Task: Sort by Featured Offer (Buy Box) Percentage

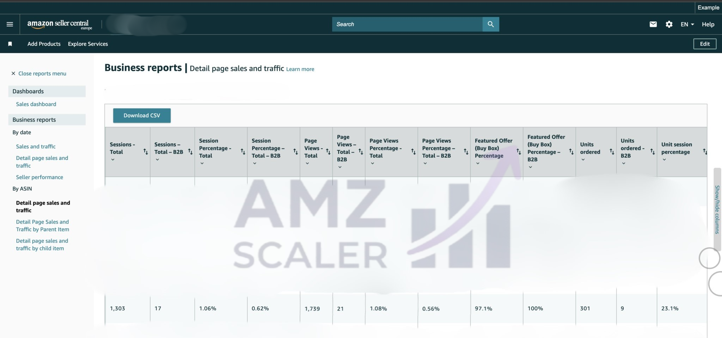Action: [x=519, y=152]
